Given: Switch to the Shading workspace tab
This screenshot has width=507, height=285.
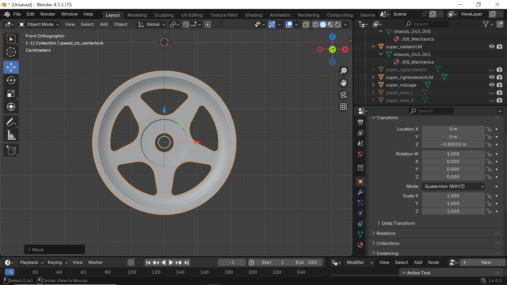Looking at the screenshot, I should point(253,15).
